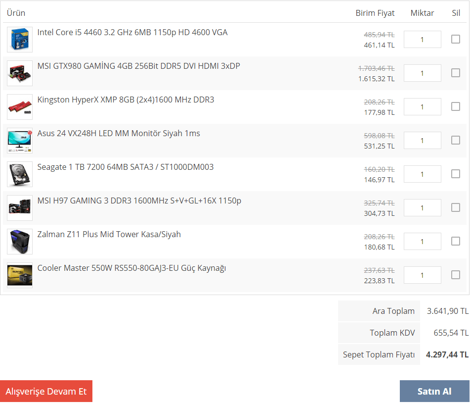Select delete checkbox for Cooler Master 550W
The height and width of the screenshot is (403, 470).
[456, 274]
